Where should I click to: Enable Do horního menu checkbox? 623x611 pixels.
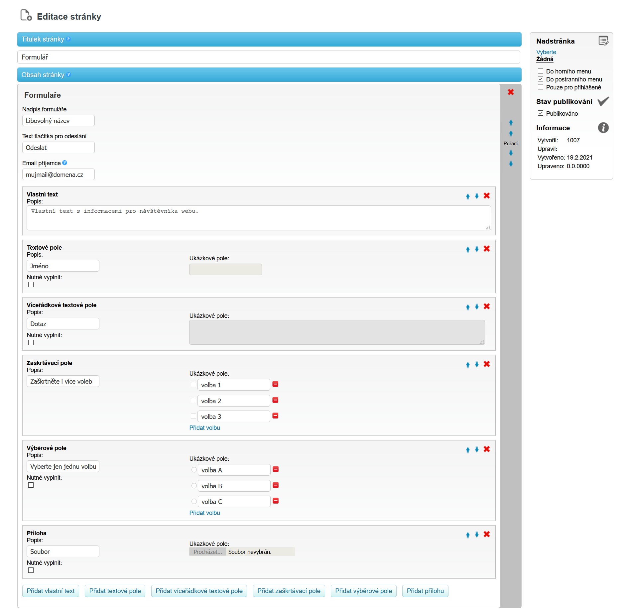(x=541, y=71)
